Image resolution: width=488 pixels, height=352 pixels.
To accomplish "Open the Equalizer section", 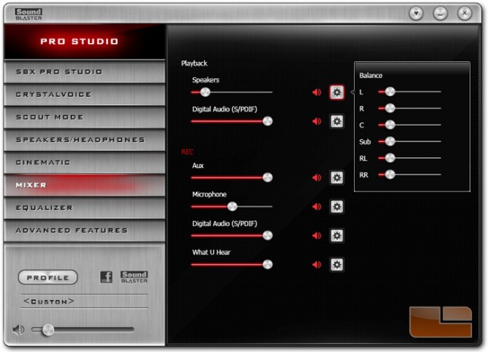I will click(85, 208).
